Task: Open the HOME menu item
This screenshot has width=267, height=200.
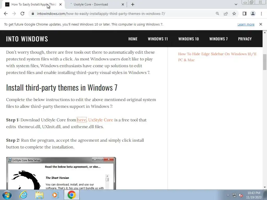Action: click(133, 39)
